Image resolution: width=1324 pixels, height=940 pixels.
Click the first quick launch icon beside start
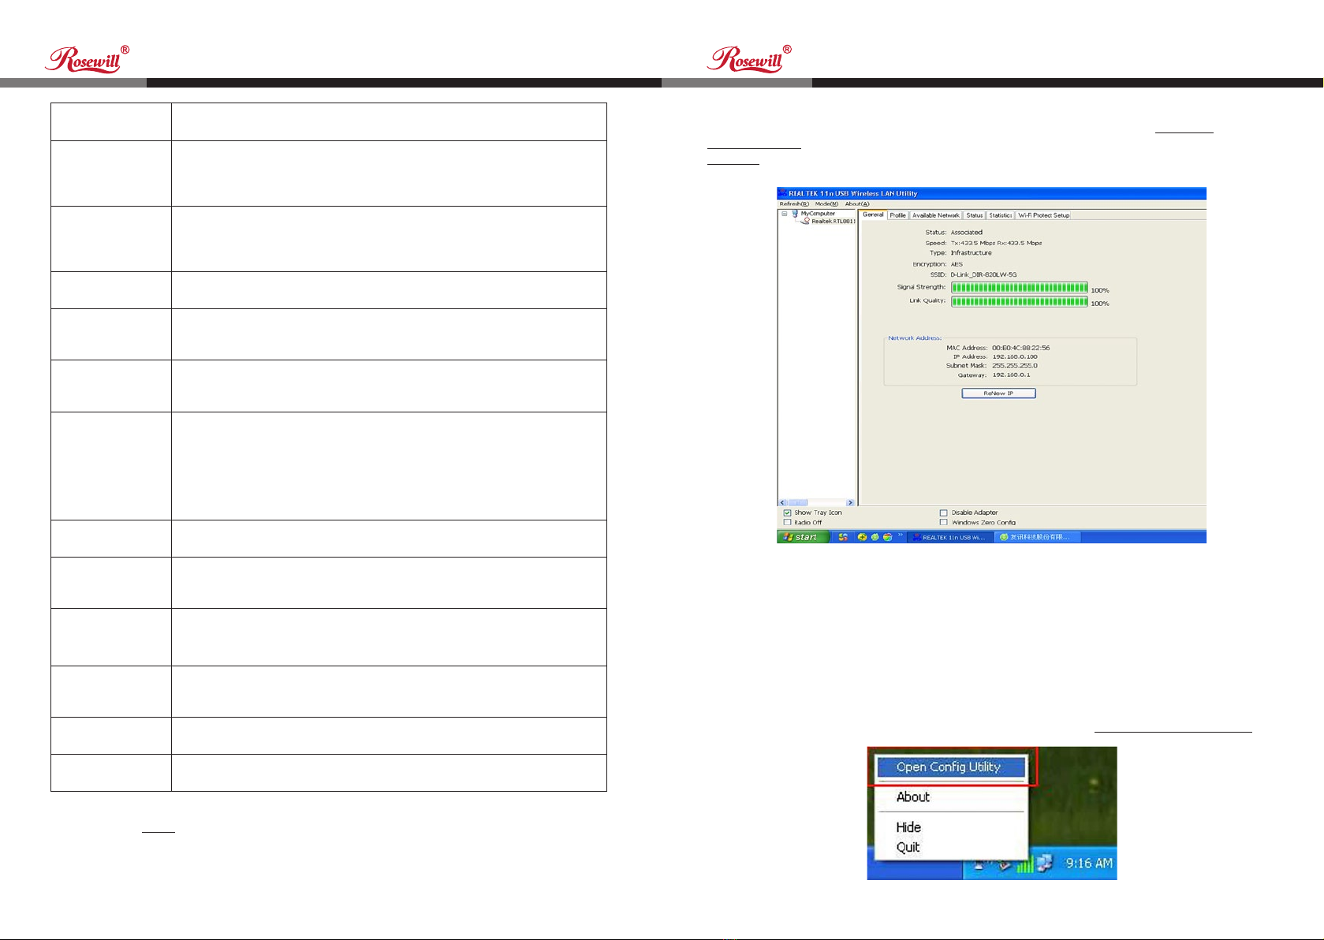point(843,537)
